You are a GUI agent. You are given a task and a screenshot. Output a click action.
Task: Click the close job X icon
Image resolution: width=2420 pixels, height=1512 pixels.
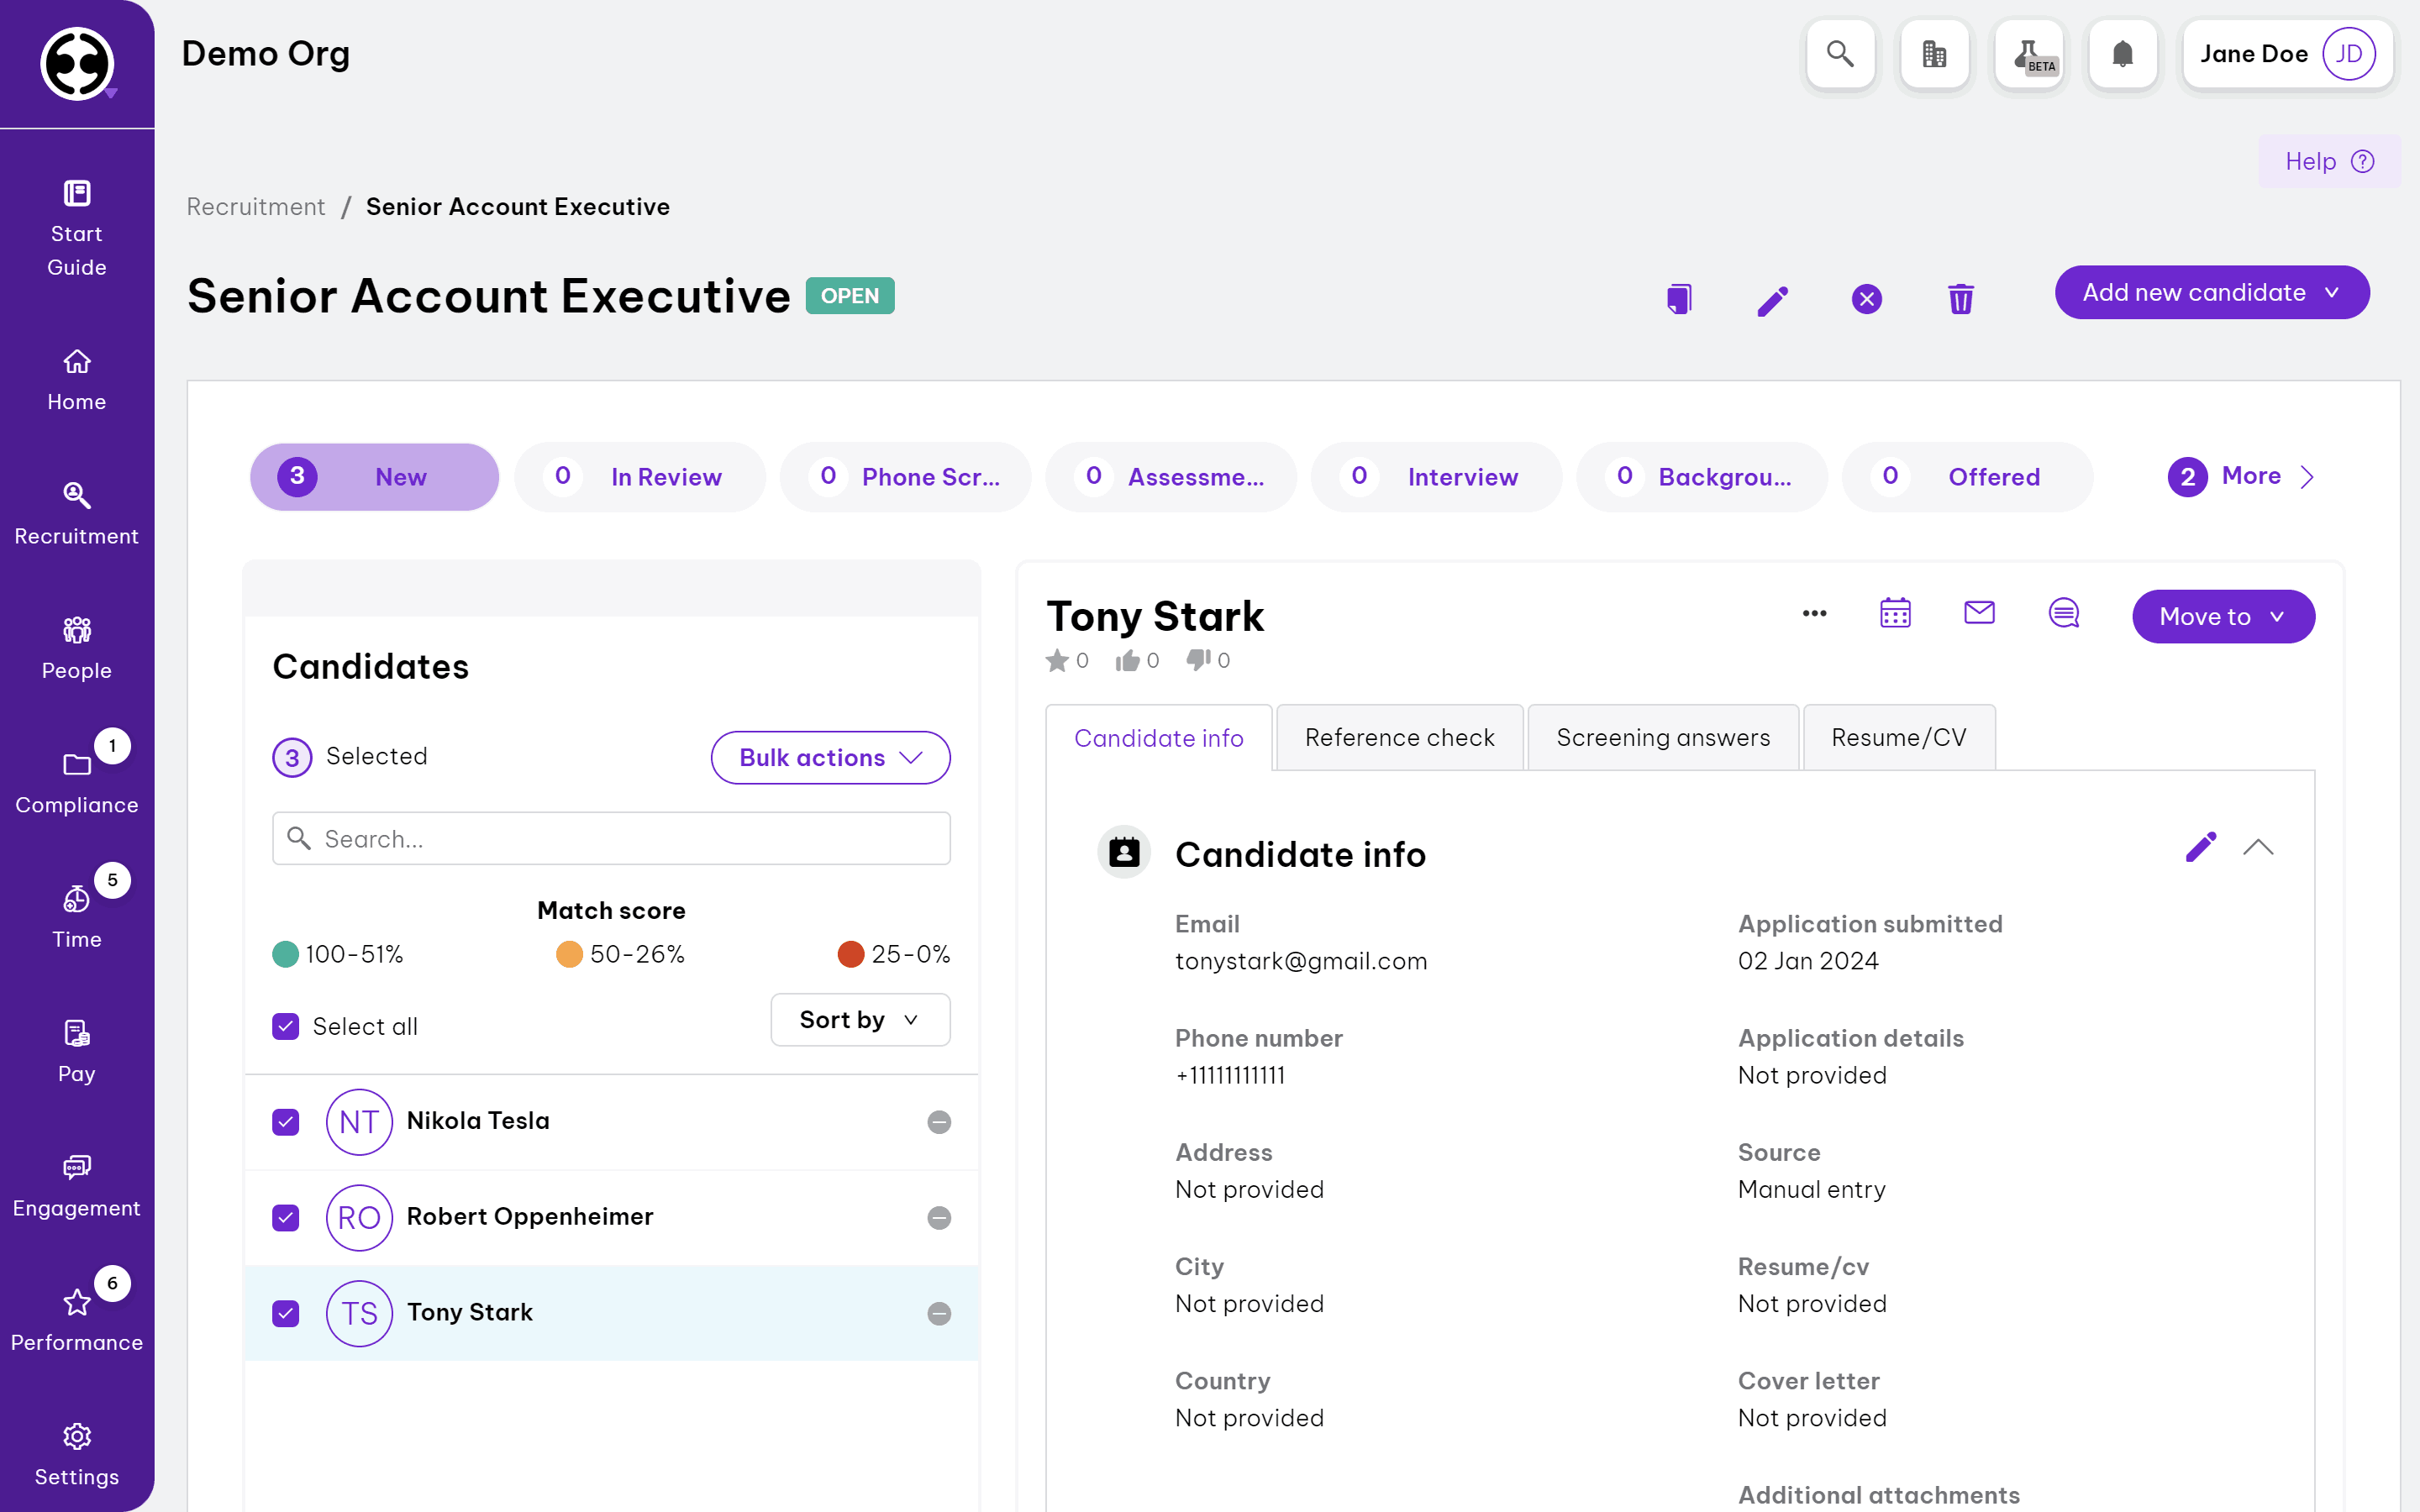tap(1866, 299)
